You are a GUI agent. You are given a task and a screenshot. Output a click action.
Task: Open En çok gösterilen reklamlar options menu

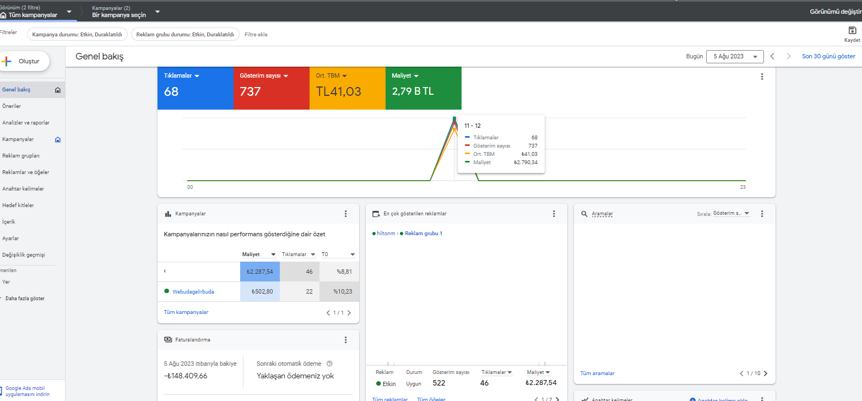554,214
